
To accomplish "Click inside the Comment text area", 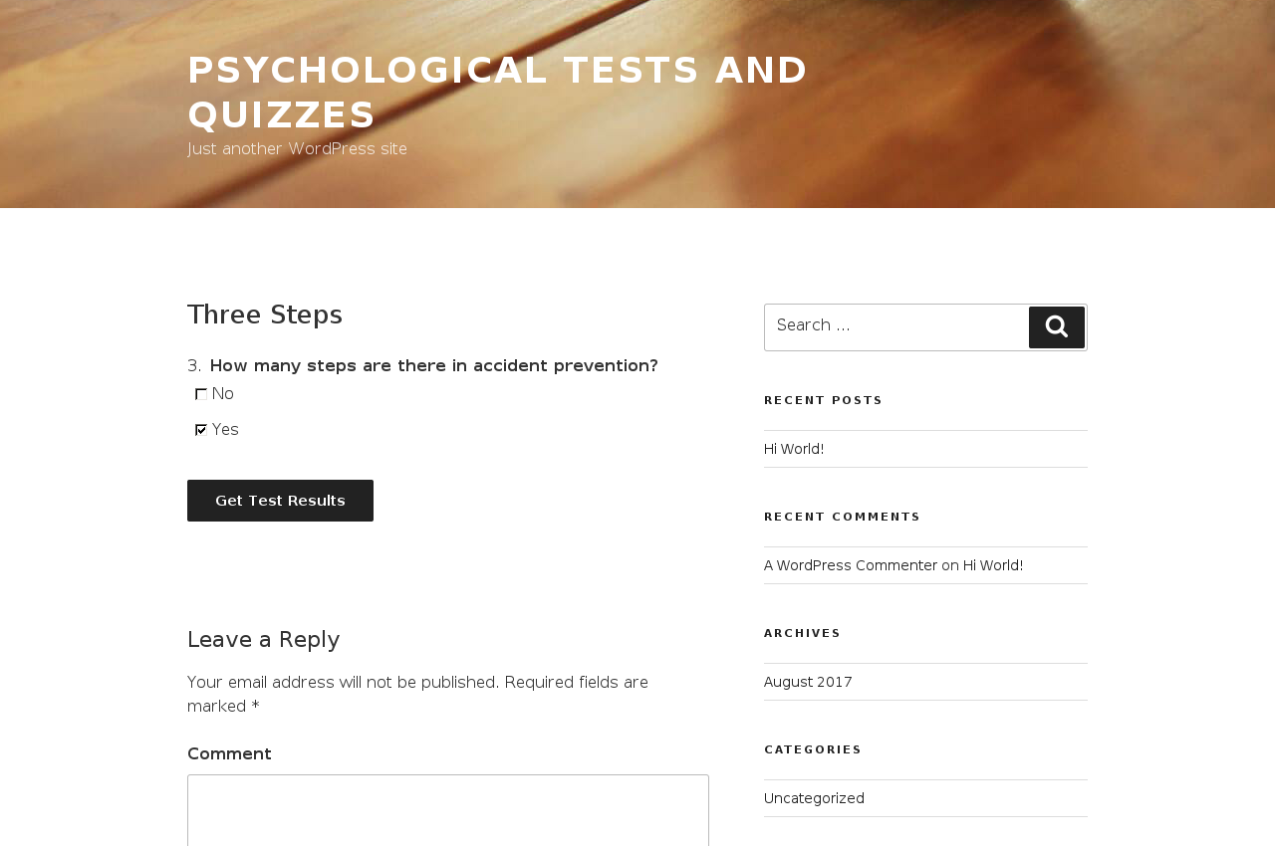I will point(448,811).
